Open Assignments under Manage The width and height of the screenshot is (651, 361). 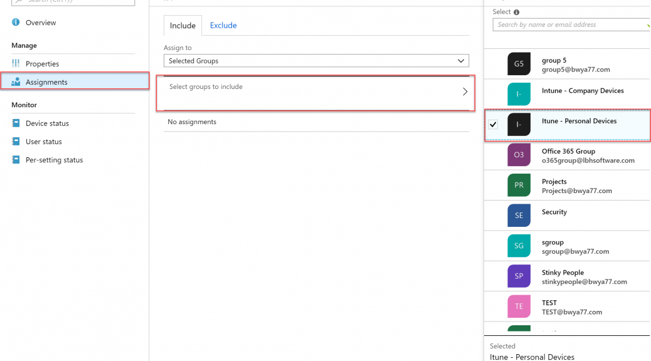[46, 82]
